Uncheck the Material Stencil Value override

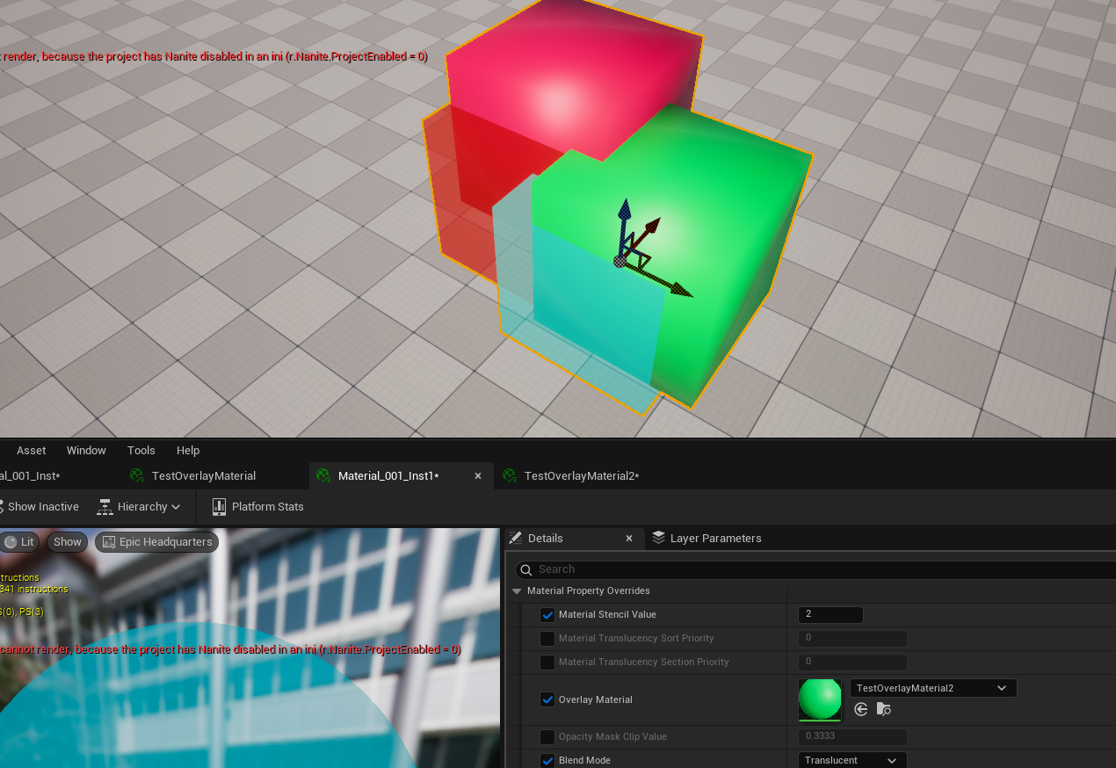[547, 615]
